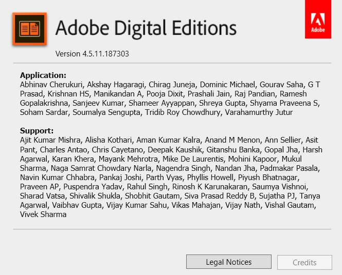The height and width of the screenshot is (275, 342).
Task: Click the name Charles Antao
Action: point(63,150)
